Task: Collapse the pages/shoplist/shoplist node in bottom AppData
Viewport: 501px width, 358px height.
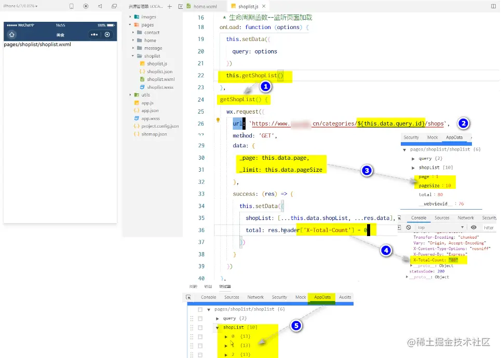Action: [209, 309]
